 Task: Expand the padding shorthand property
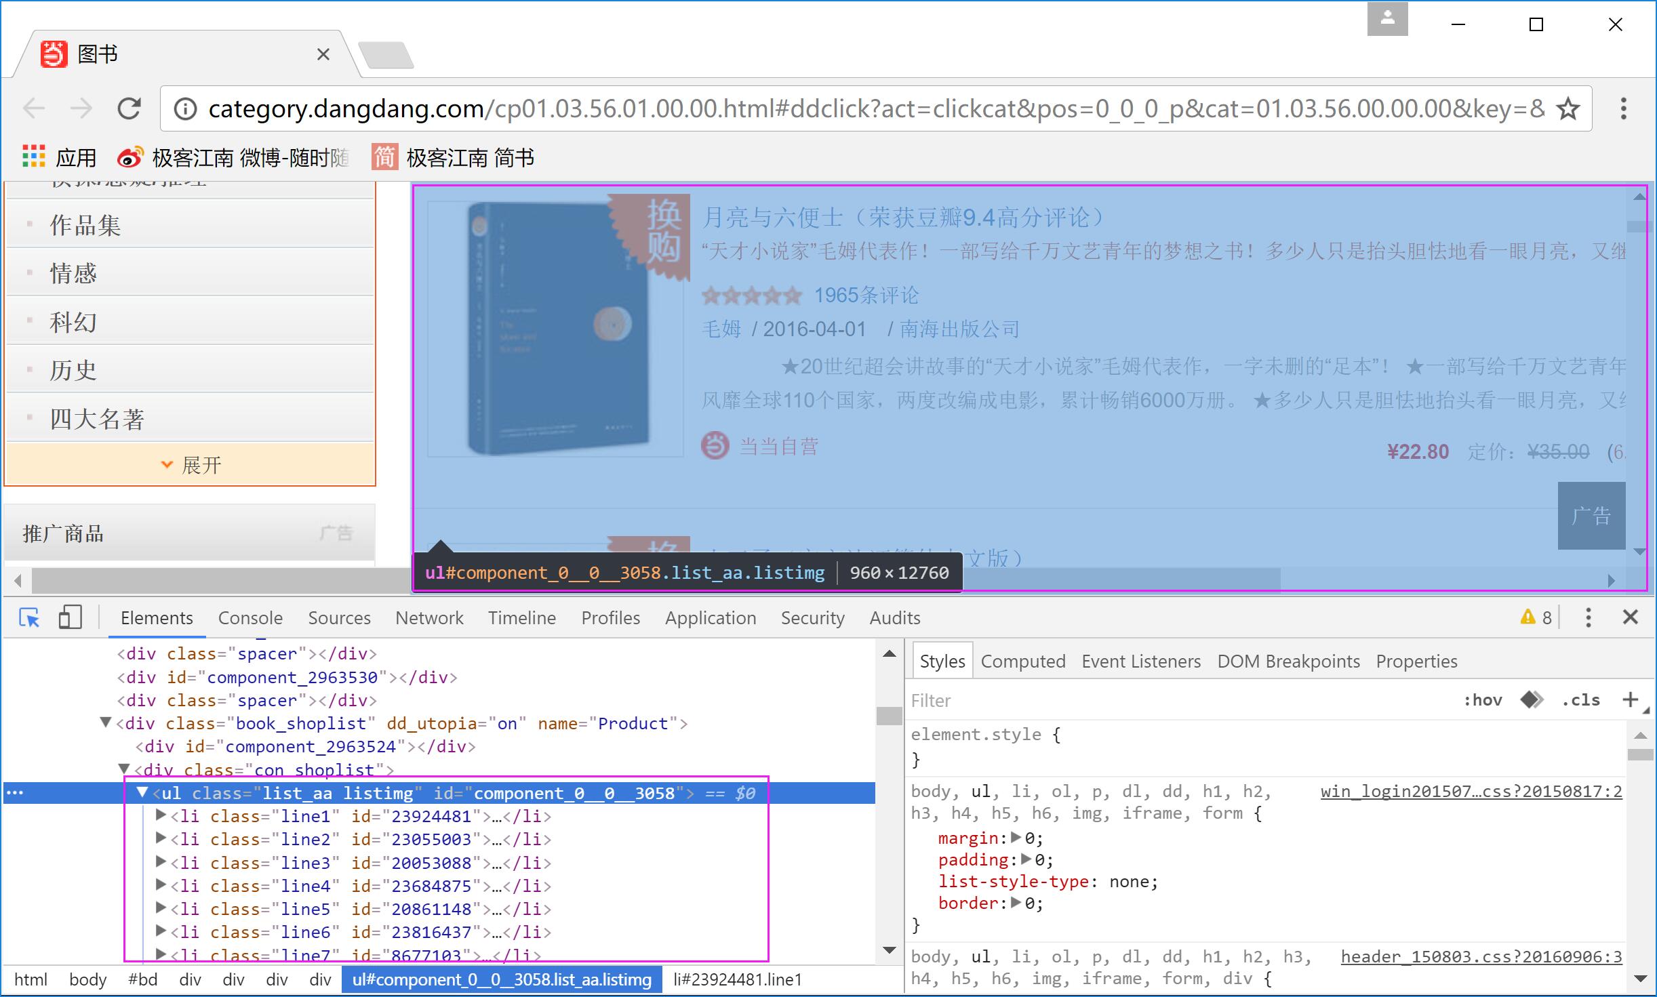[1026, 859]
